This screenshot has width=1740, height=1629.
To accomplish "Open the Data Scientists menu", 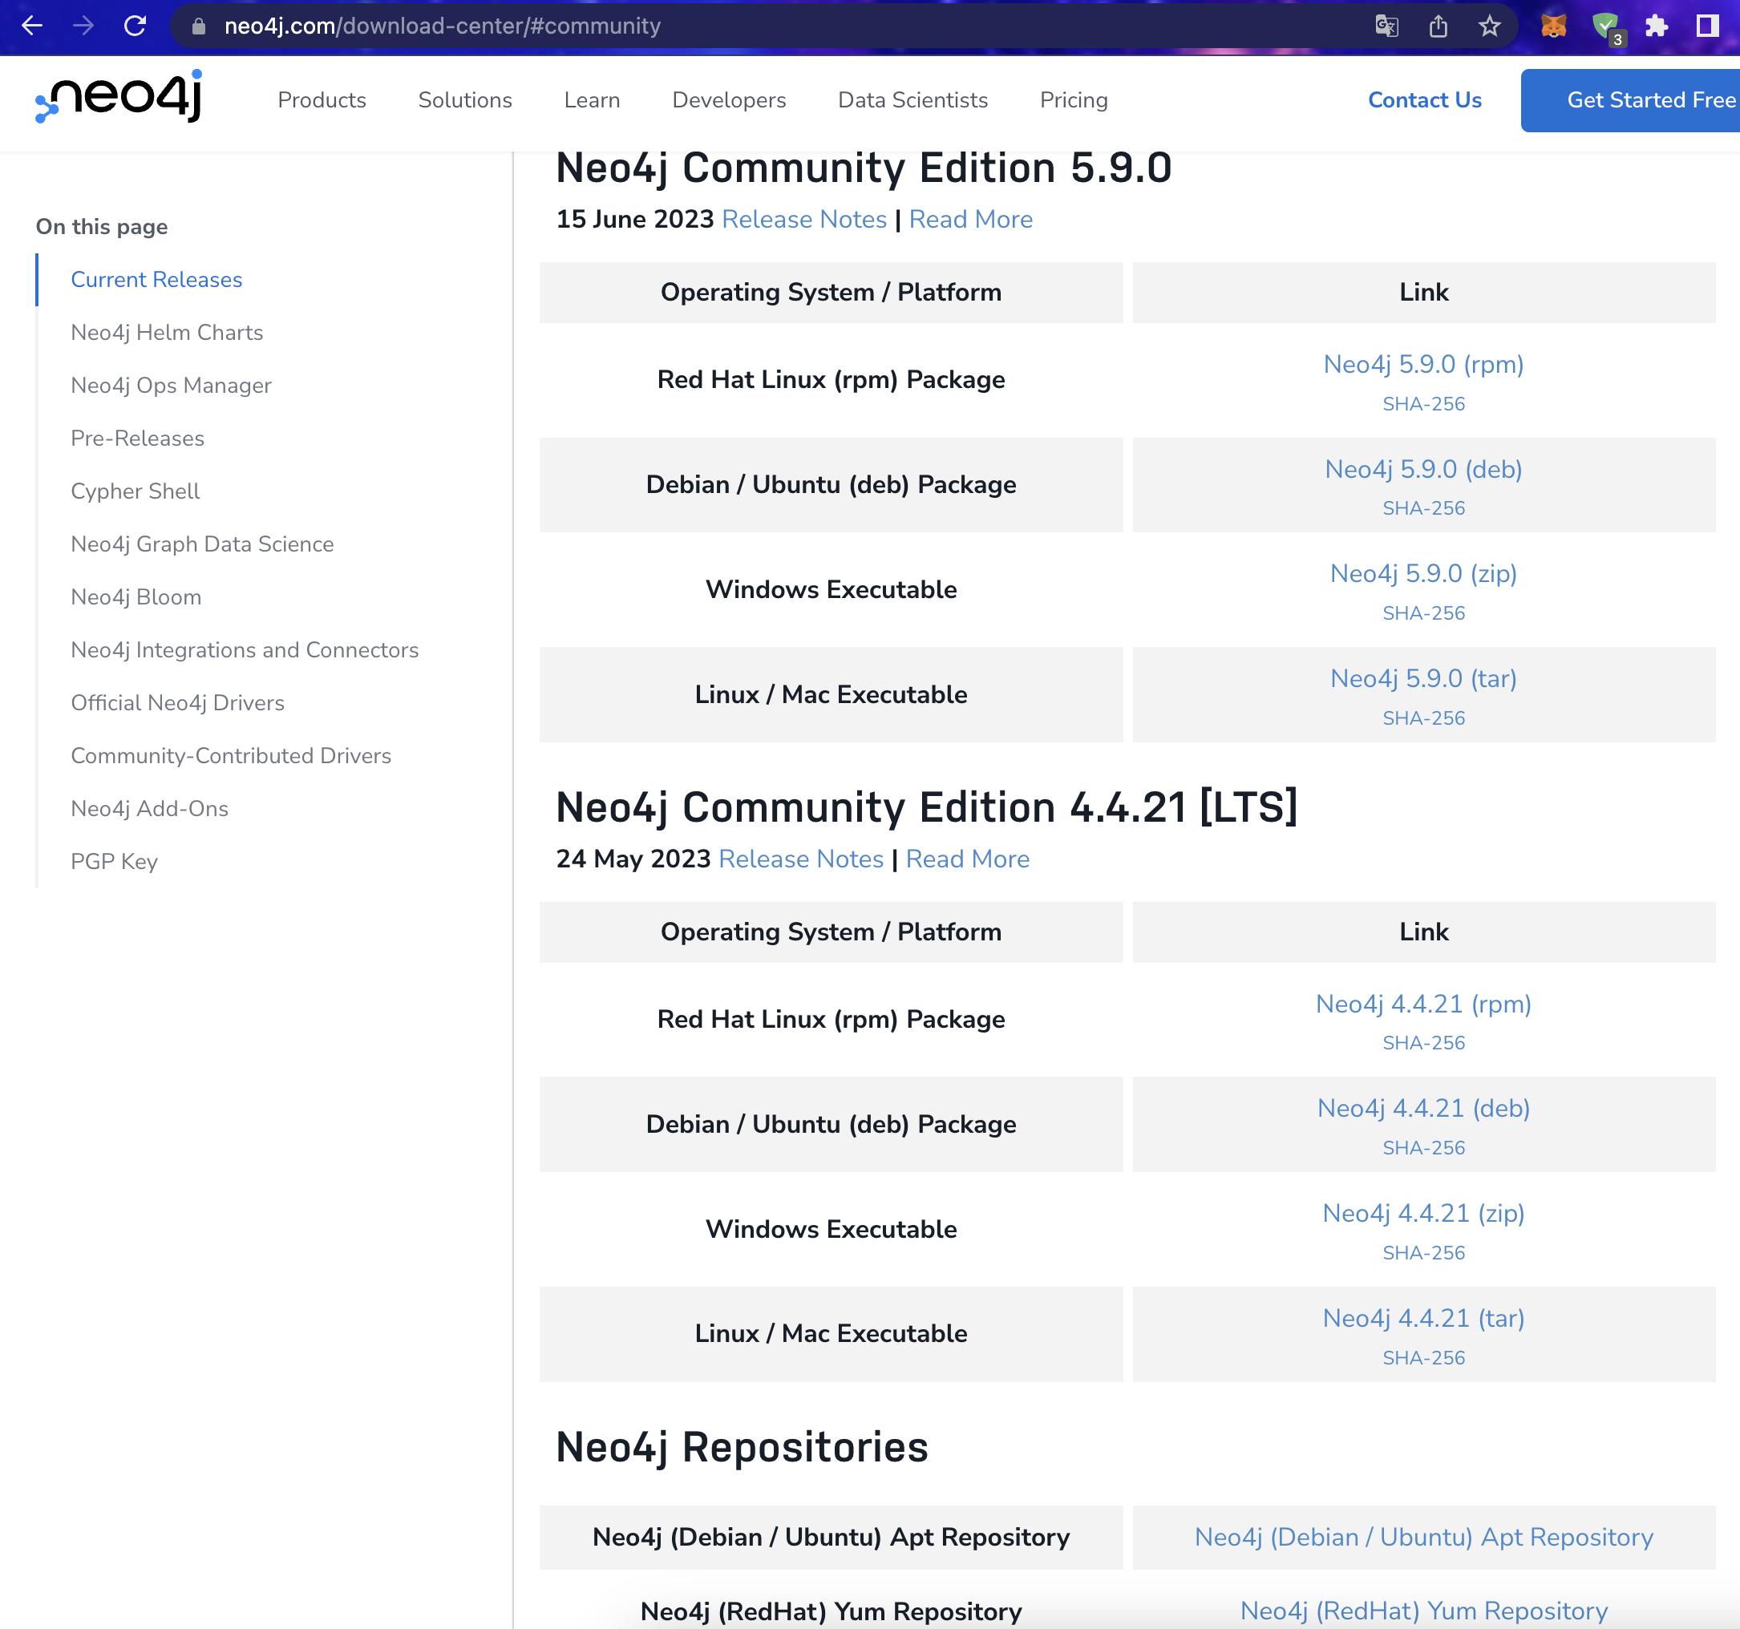I will tap(912, 100).
